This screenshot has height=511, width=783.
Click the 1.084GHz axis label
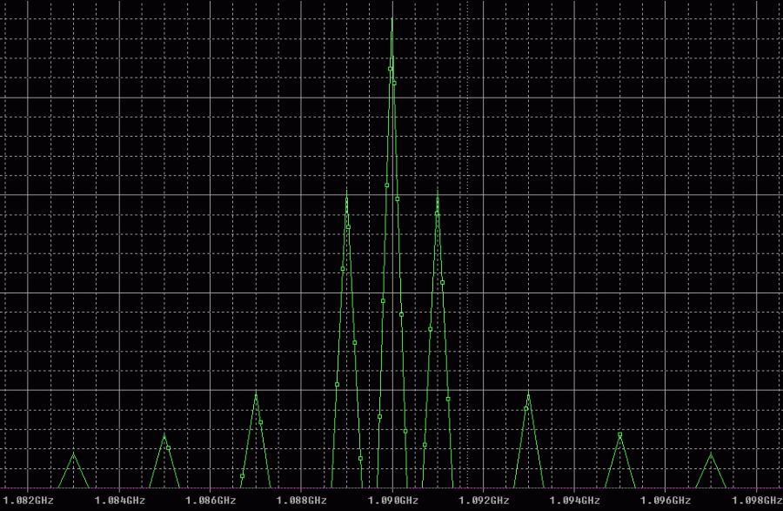point(119,500)
